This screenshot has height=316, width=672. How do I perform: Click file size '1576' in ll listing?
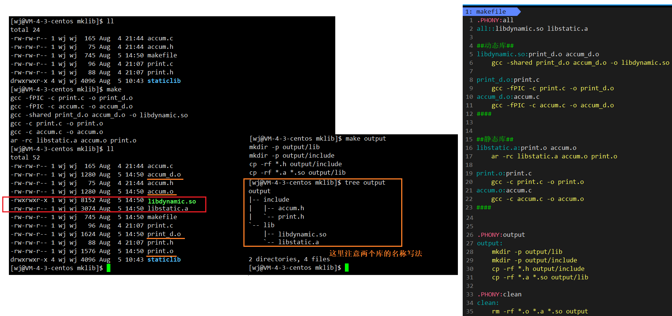point(88,251)
